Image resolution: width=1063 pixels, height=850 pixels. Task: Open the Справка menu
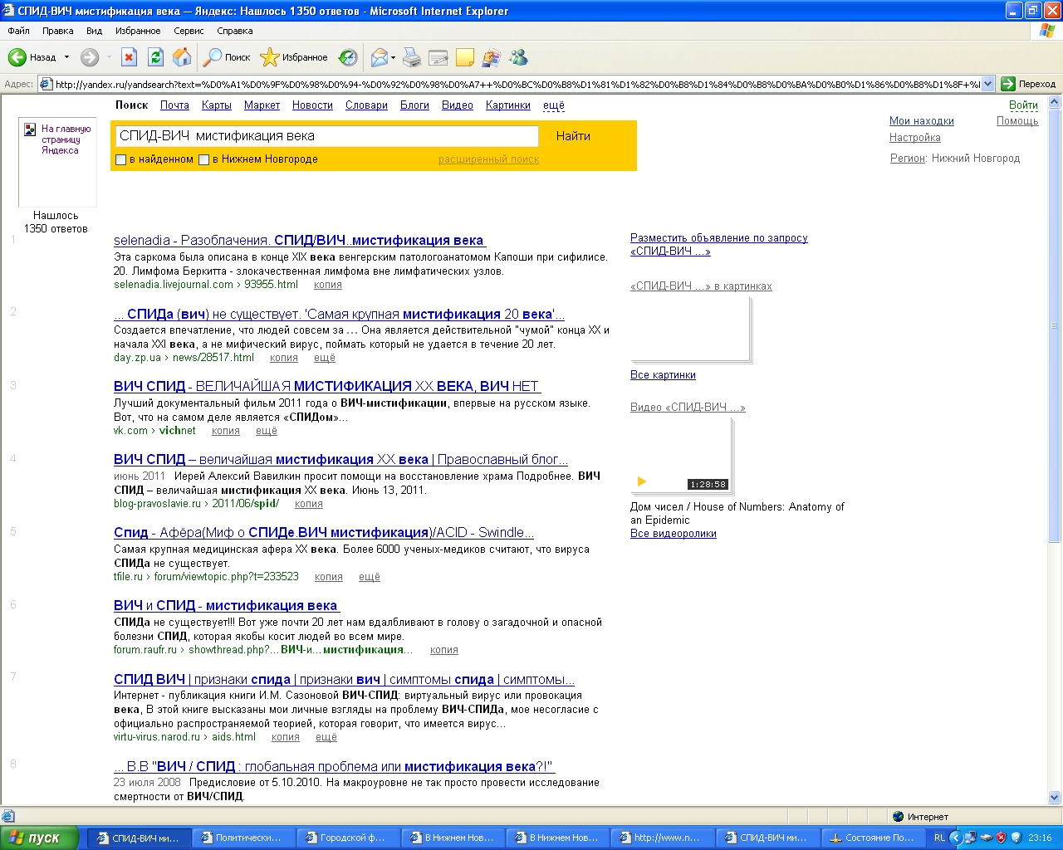tap(234, 31)
